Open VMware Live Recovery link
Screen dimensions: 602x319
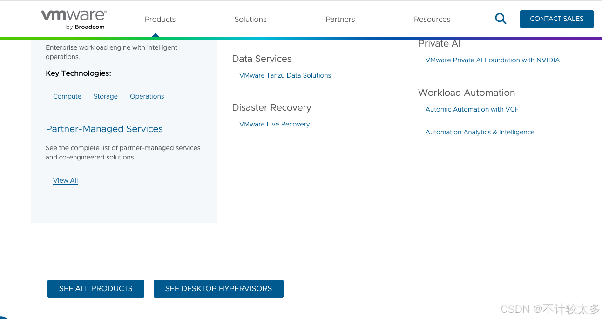(x=274, y=124)
